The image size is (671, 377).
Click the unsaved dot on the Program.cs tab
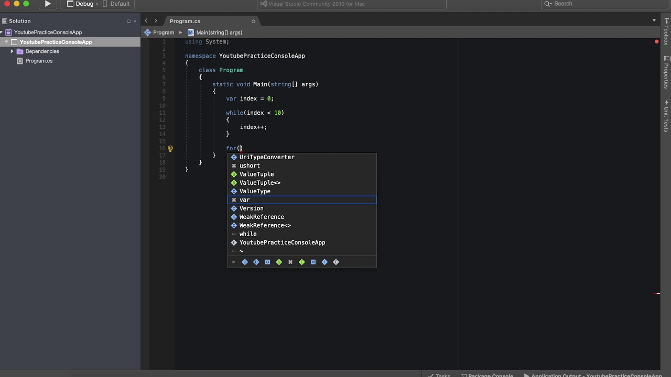(253, 21)
